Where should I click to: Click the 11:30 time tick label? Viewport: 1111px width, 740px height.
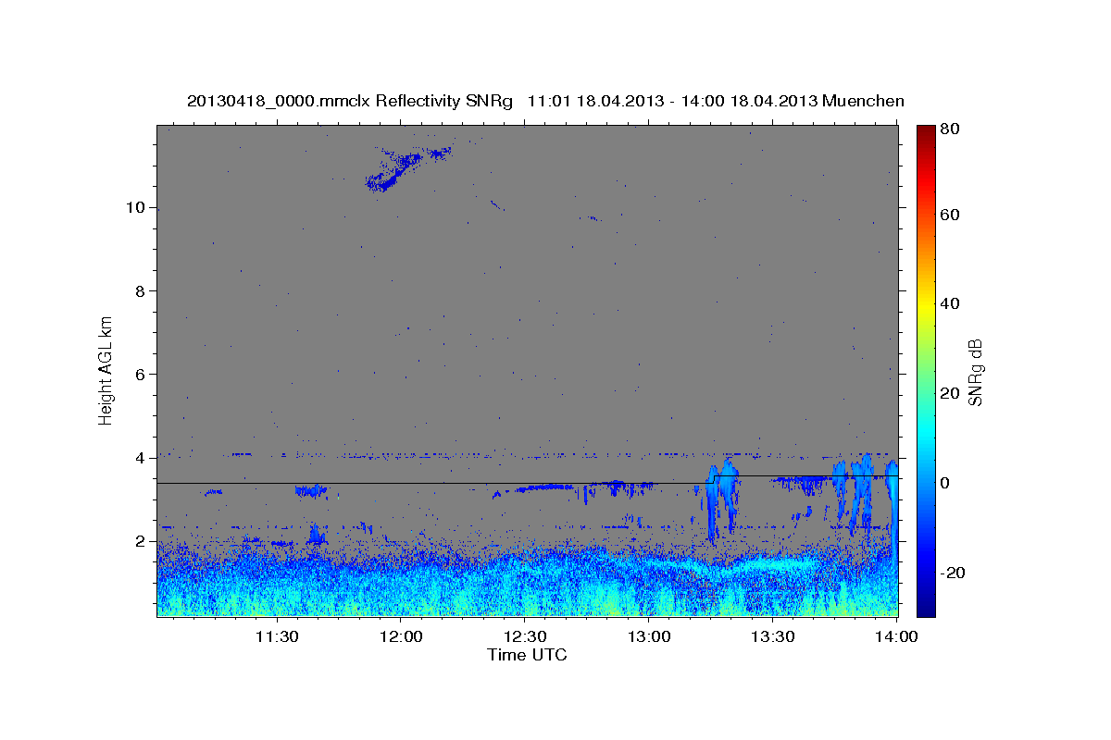(276, 636)
